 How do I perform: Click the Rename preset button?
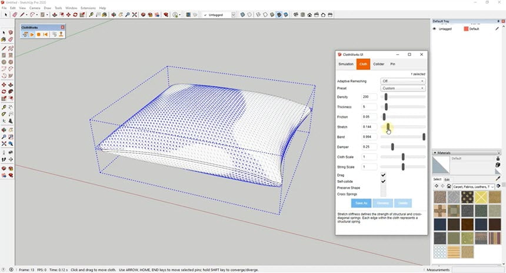[x=382, y=203]
